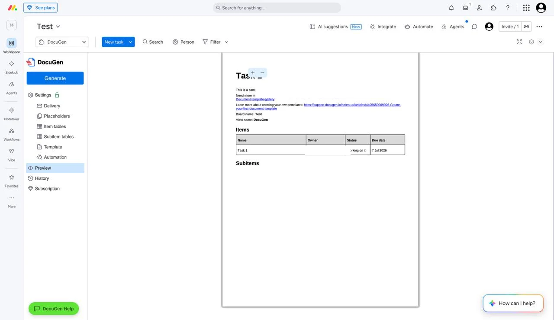This screenshot has width=554, height=320.
Task: Open the inbox tray icon
Action: coord(466,8)
